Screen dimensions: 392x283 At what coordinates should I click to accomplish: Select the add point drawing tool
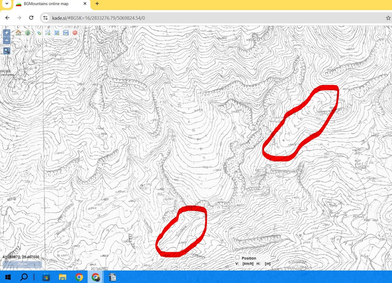(39, 33)
